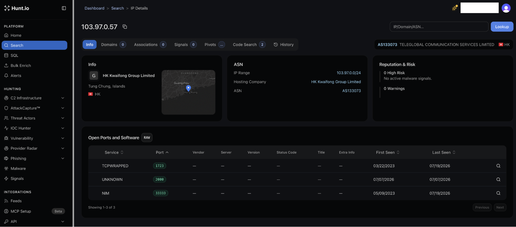Click the first seen date 03/22/2023
The image size is (516, 227).
click(384, 166)
